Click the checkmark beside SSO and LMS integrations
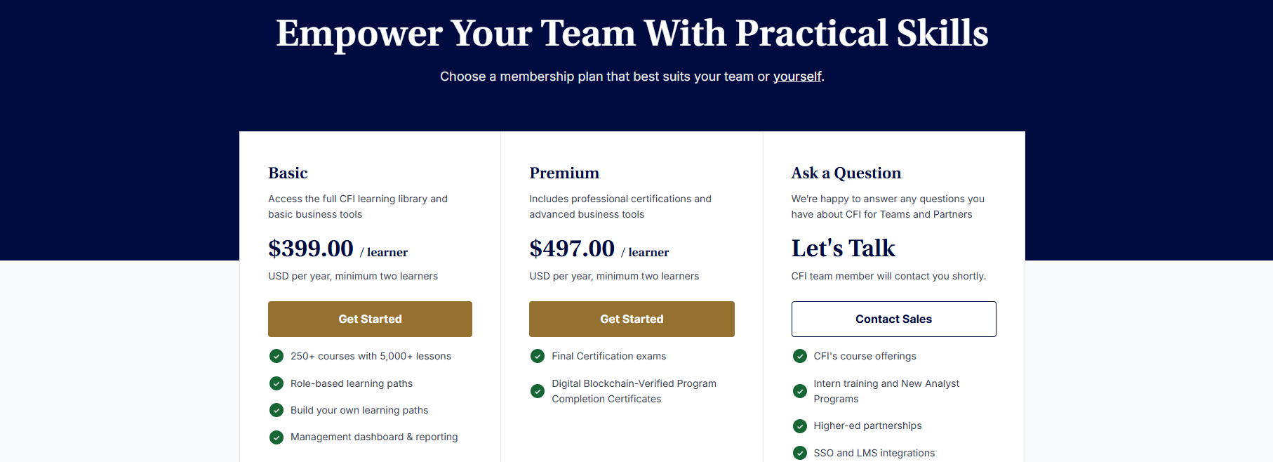 [x=800, y=453]
